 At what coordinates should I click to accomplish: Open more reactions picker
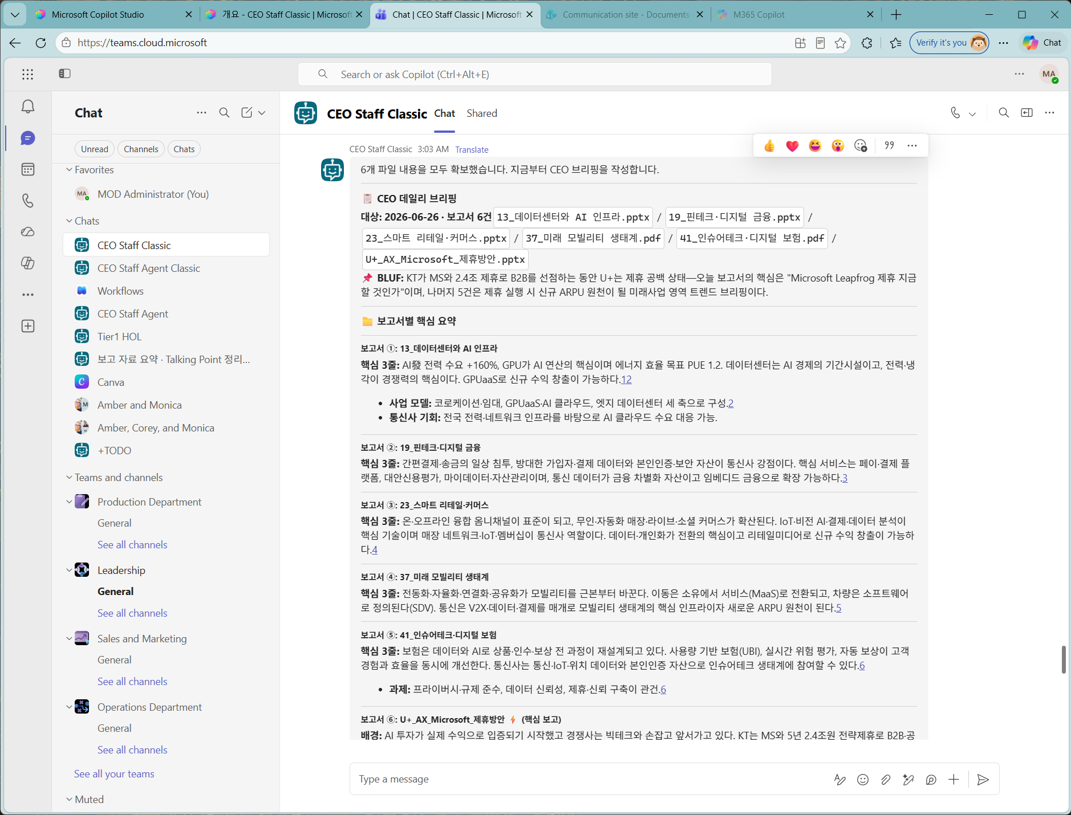[x=861, y=146]
